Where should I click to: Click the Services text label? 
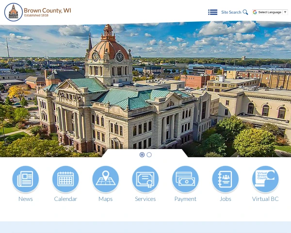pyautogui.click(x=145, y=199)
